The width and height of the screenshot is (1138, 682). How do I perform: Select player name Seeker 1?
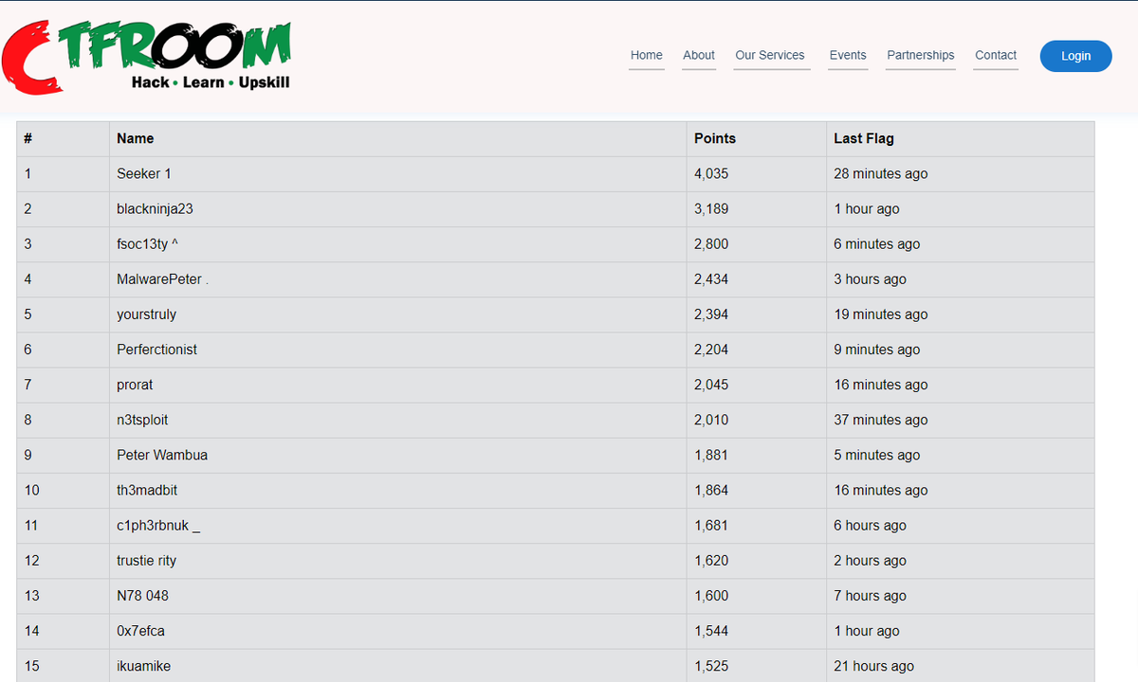[x=144, y=174]
